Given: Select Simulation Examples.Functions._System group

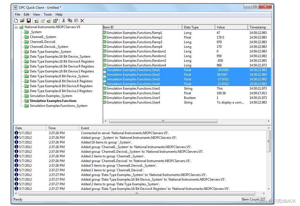Looking at the screenshot, I should tap(58, 106).
